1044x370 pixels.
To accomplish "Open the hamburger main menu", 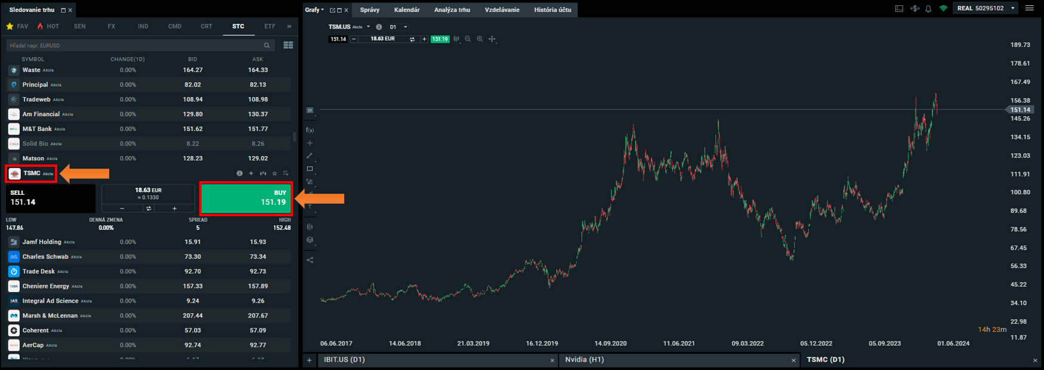I will [x=1029, y=8].
